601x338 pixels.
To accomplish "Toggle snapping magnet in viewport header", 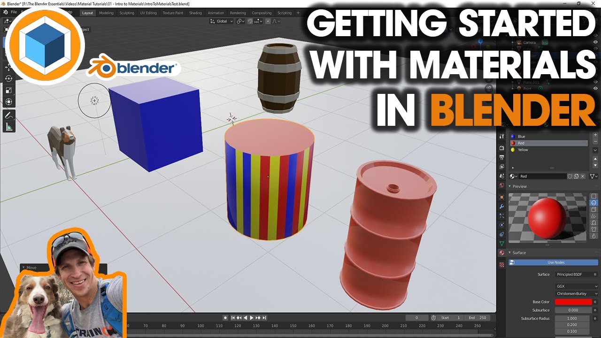I will [x=251, y=21].
